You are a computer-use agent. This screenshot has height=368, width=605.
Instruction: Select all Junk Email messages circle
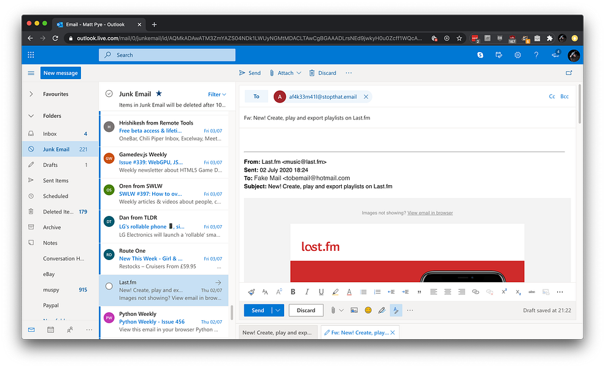pyautogui.click(x=109, y=94)
